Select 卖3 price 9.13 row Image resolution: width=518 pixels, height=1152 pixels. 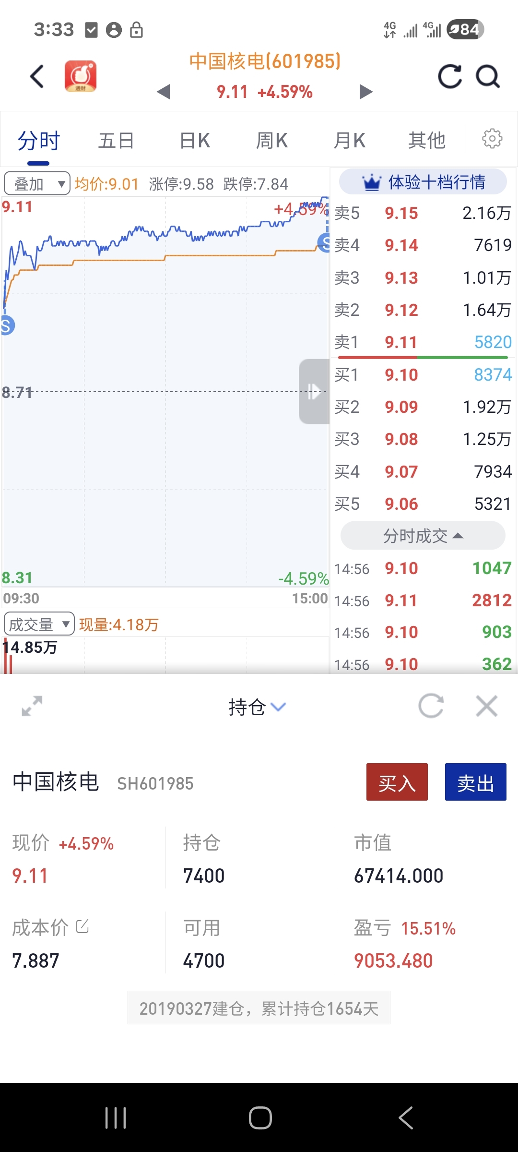[x=423, y=277]
